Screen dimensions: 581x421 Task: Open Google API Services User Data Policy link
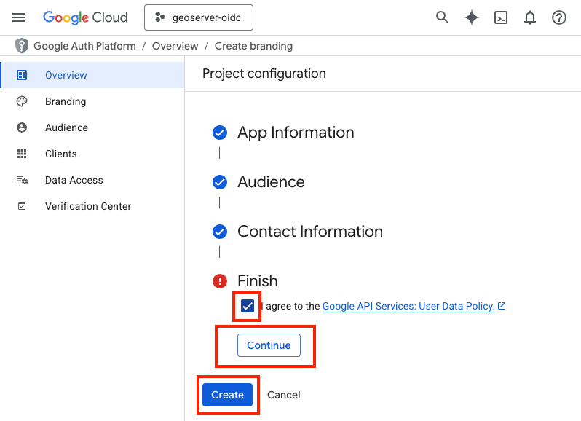click(408, 307)
